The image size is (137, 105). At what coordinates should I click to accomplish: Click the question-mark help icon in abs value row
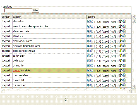[88, 22]
